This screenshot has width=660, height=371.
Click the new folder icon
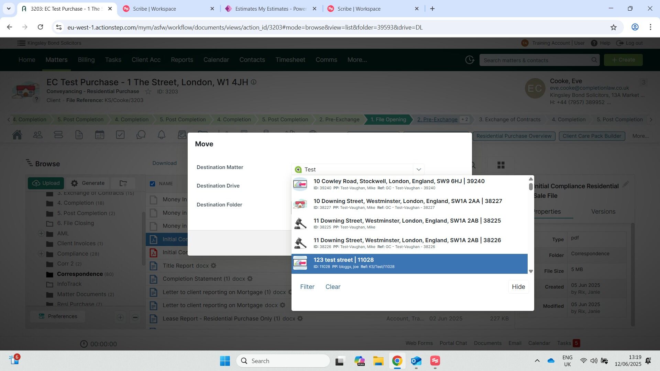pos(123,183)
